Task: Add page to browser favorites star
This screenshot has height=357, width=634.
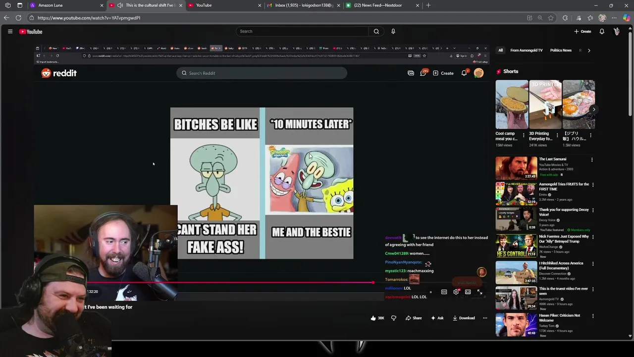Action: click(x=551, y=18)
